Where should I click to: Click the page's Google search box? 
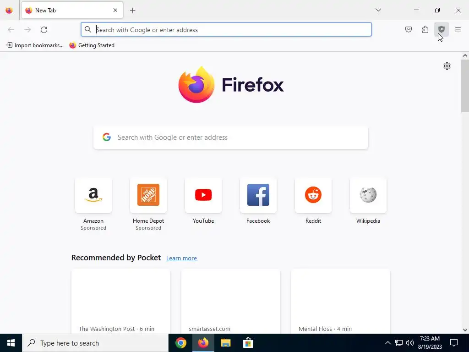tap(231, 137)
